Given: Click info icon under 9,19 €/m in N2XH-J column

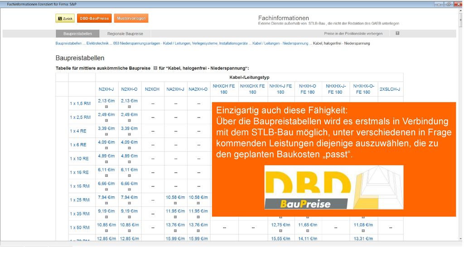Looking at the screenshot, I should pyautogui.click(x=106, y=217).
